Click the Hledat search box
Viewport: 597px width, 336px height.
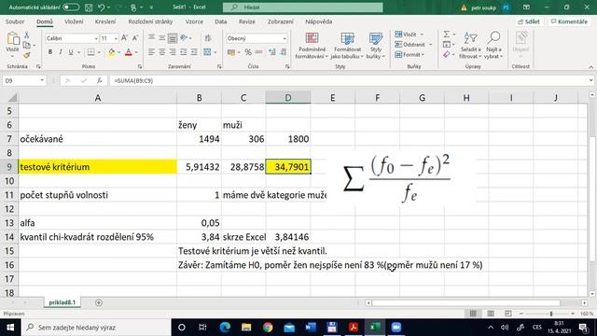point(302,7)
